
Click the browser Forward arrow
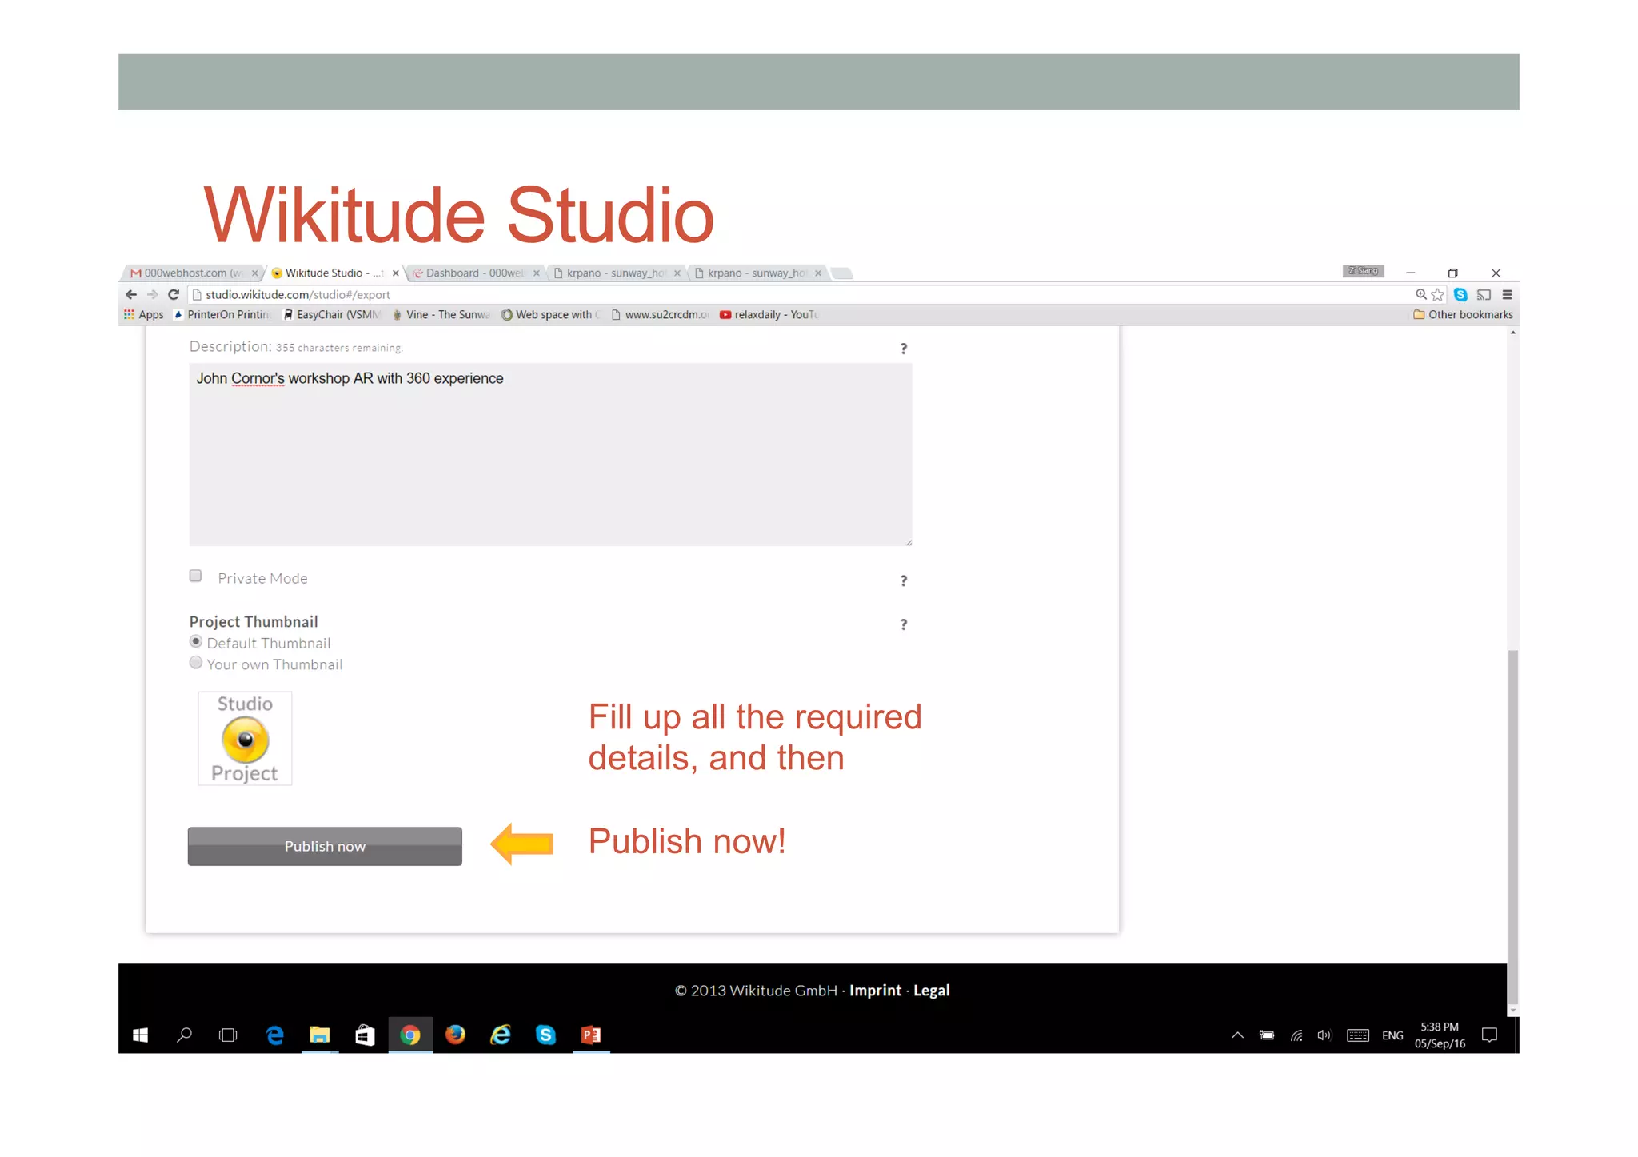[x=152, y=294]
